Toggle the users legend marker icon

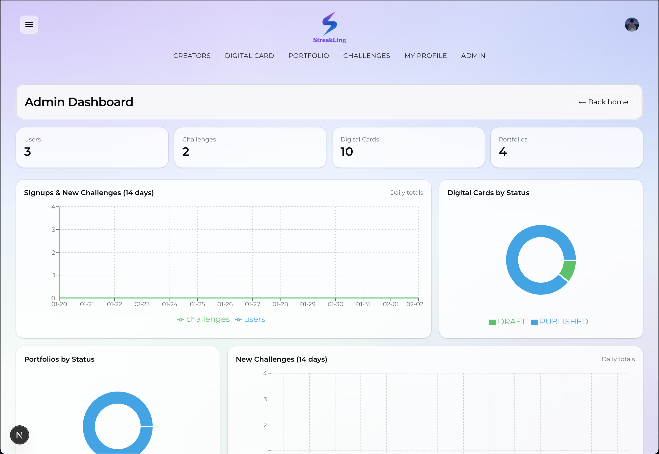pos(238,320)
